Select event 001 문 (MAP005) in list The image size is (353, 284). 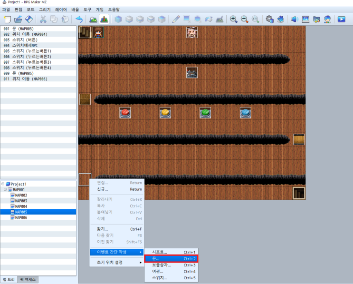pyautogui.click(x=38, y=29)
